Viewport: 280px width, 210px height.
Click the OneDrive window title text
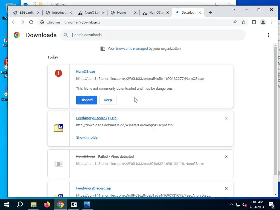tap(58, 4)
